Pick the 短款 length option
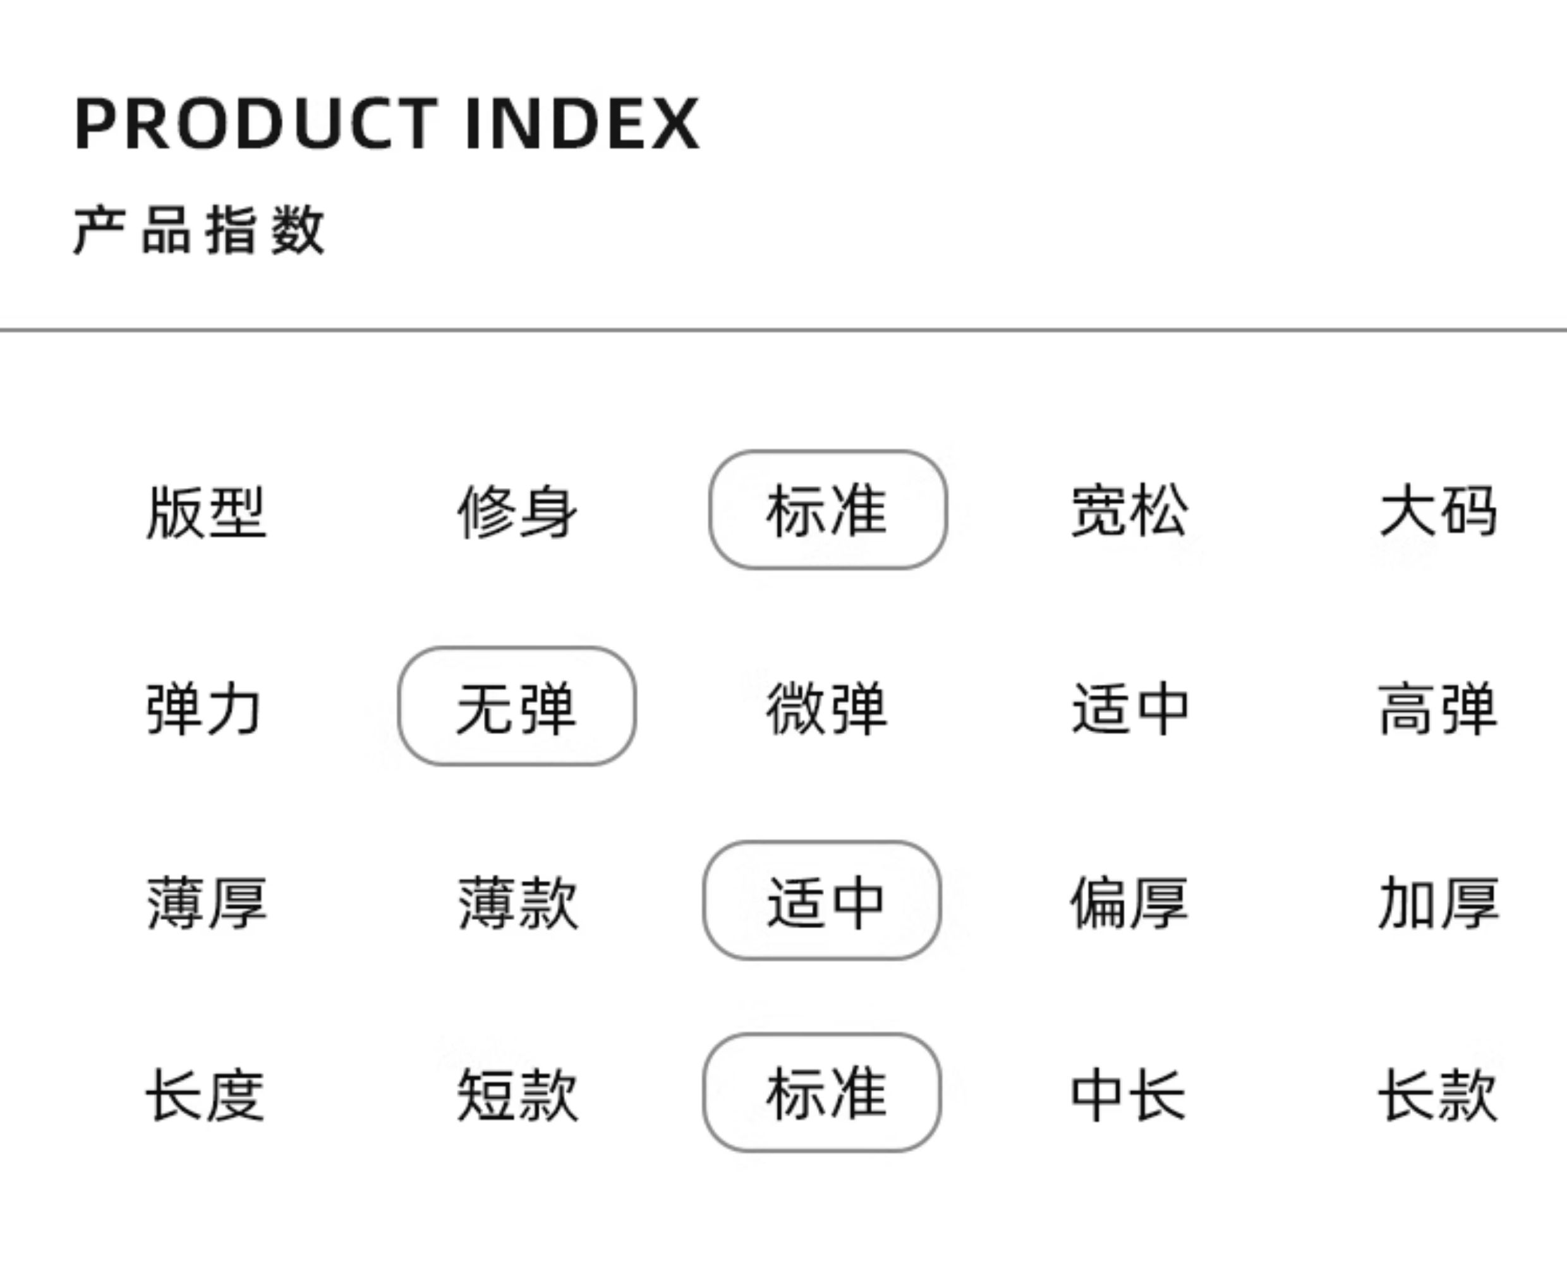Viewport: 1567px width, 1268px height. 518,1094
